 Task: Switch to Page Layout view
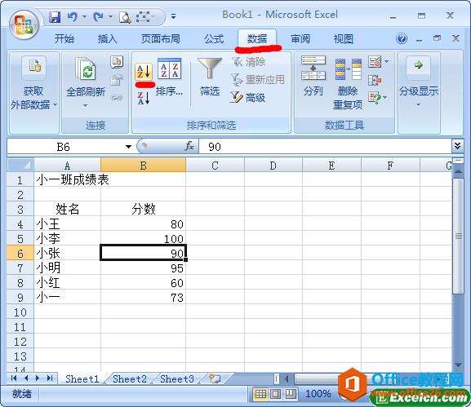275,393
